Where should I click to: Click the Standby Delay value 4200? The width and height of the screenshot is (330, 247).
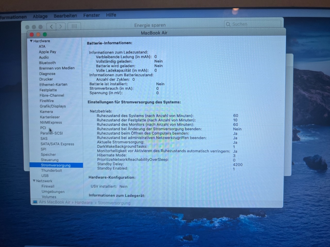point(238,165)
